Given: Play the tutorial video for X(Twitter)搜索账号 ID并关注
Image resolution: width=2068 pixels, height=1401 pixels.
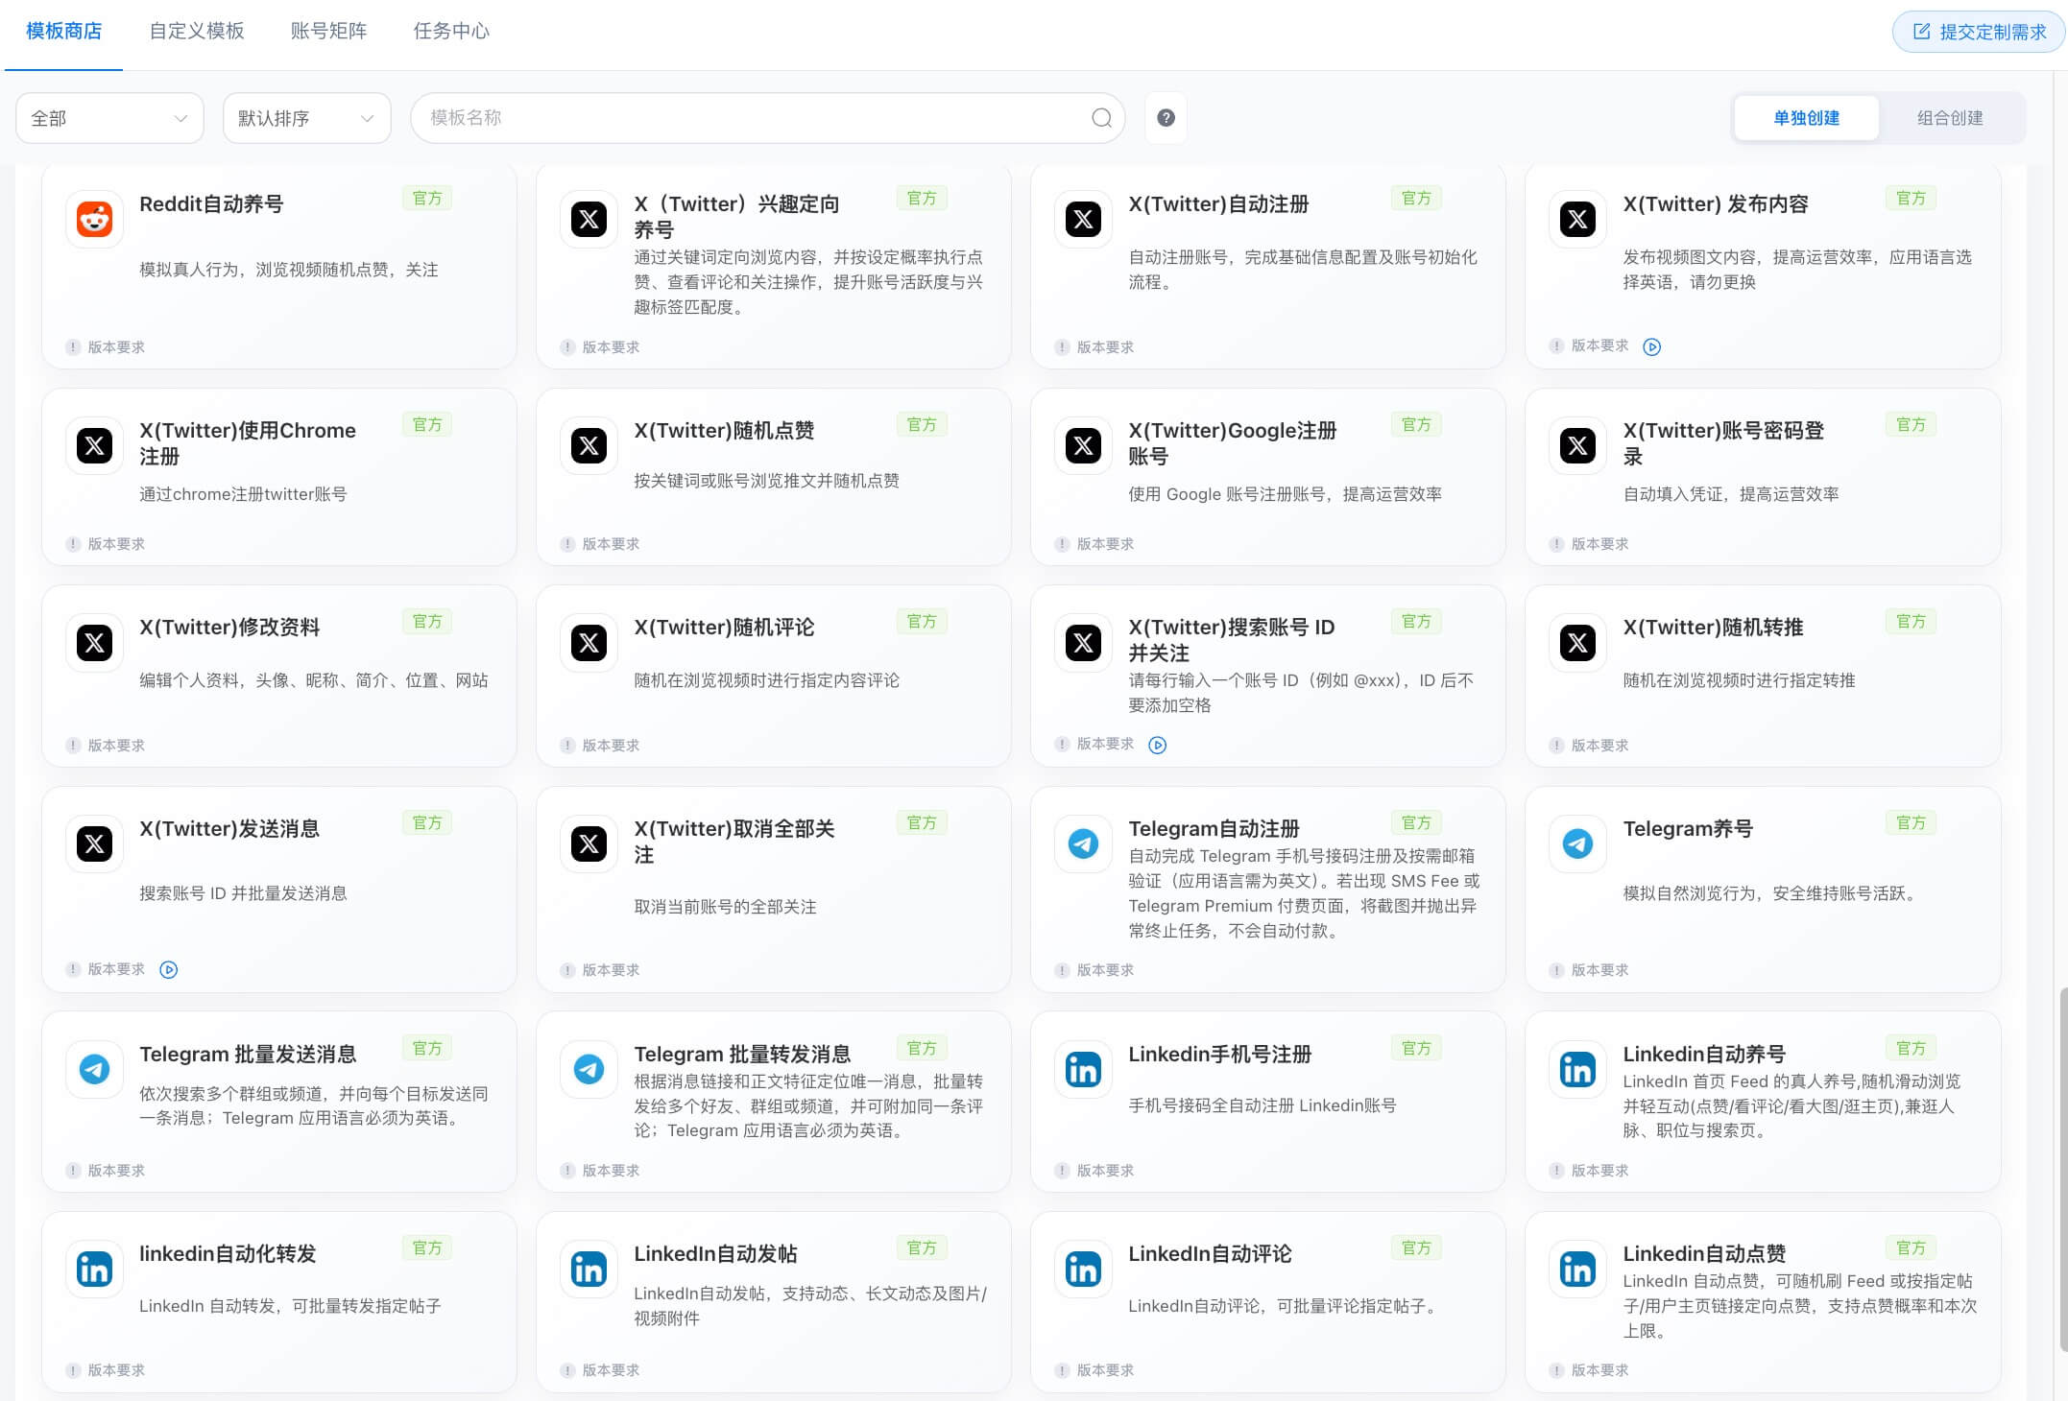Looking at the screenshot, I should pos(1157,745).
